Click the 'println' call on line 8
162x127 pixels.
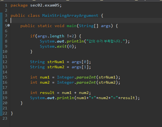click(75, 41)
